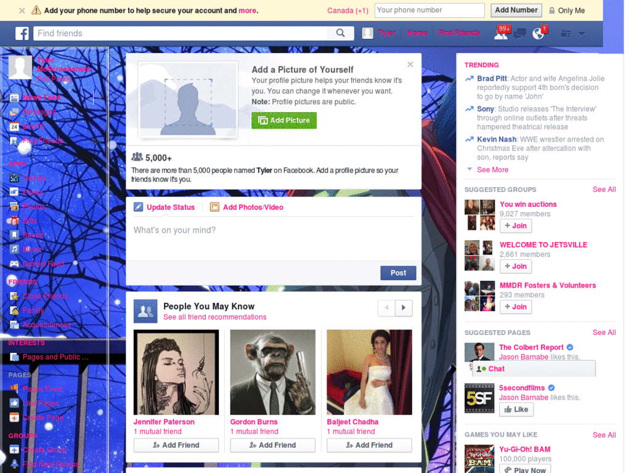Open Pages and Public interests item
Screen dimensions: 631x473
click(x=55, y=357)
